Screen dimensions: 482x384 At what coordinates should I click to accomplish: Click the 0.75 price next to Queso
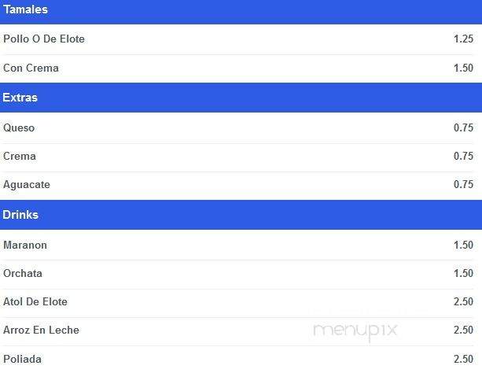[x=463, y=127]
